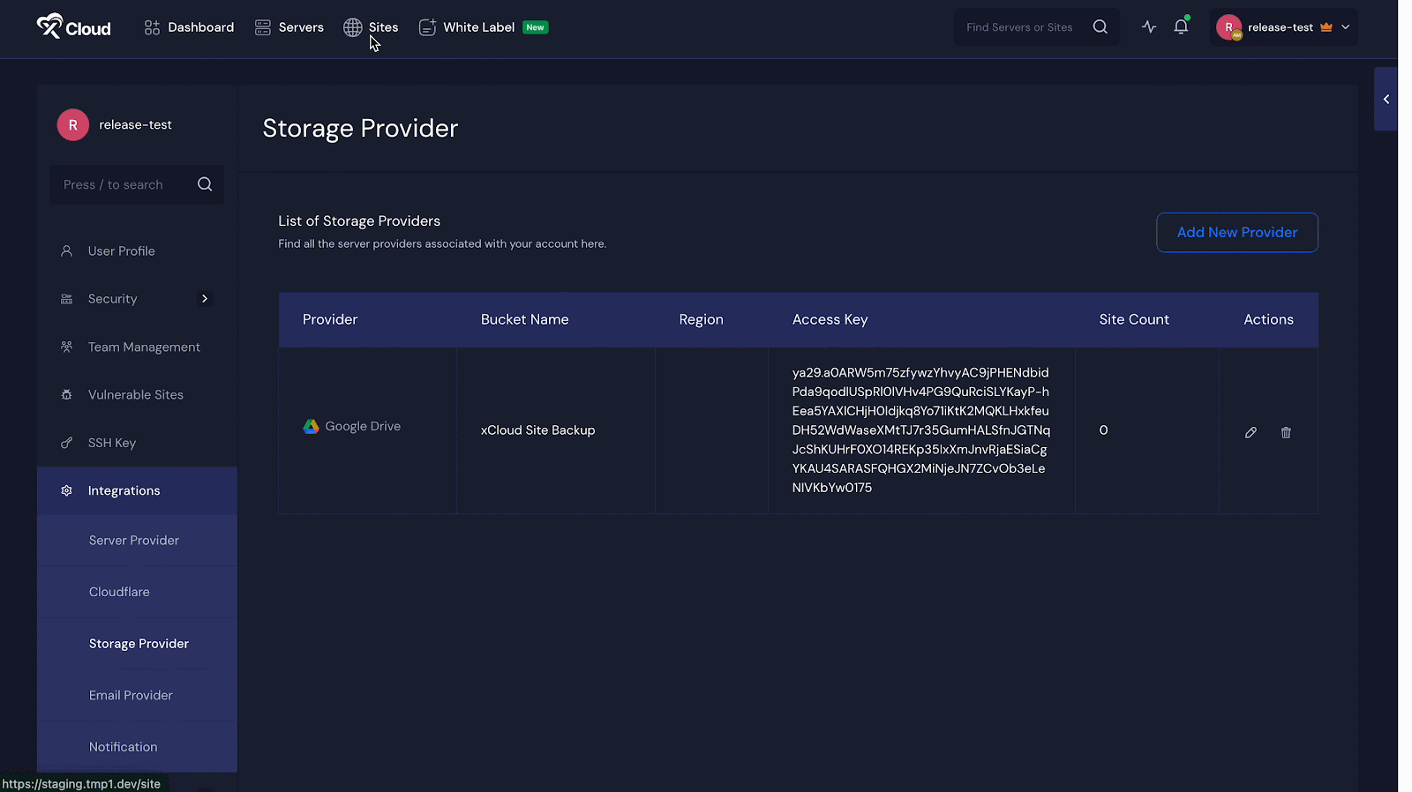Expand the Security submenu arrow

[205, 299]
